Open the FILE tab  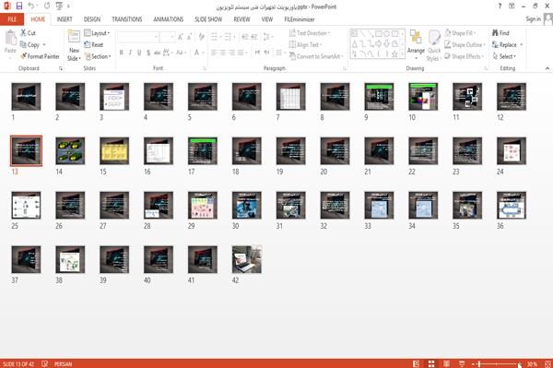click(12, 19)
